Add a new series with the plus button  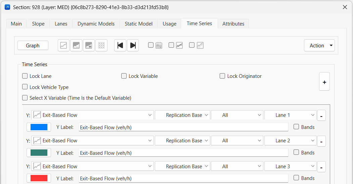[x=324, y=82]
